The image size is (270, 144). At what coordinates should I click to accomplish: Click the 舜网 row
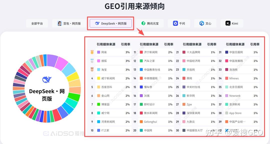pos(199,78)
